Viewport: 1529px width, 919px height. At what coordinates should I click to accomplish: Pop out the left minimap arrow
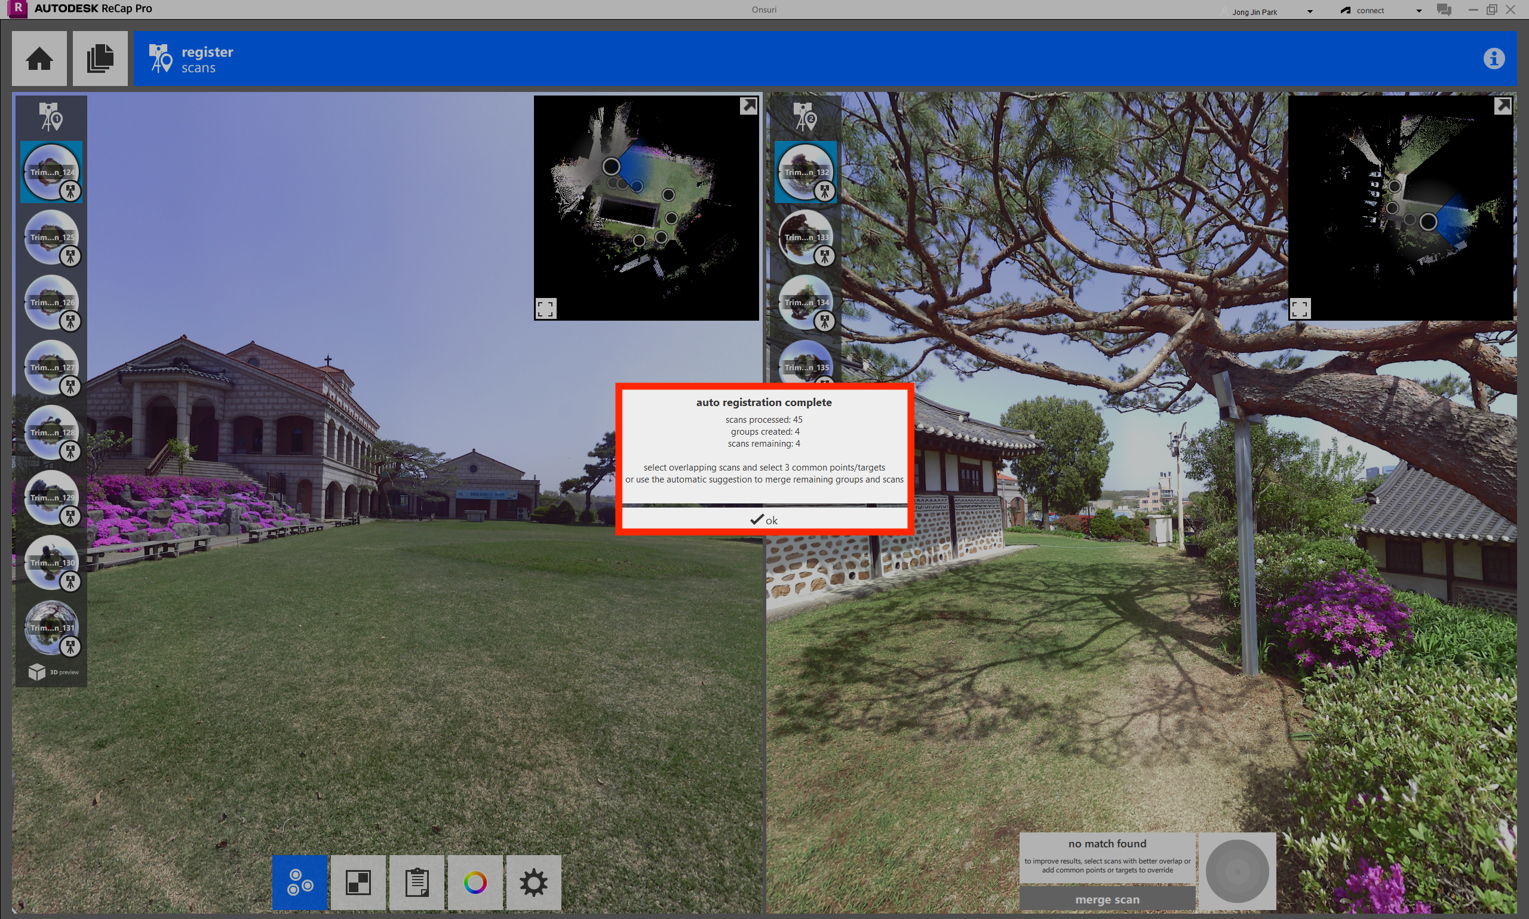tap(748, 106)
